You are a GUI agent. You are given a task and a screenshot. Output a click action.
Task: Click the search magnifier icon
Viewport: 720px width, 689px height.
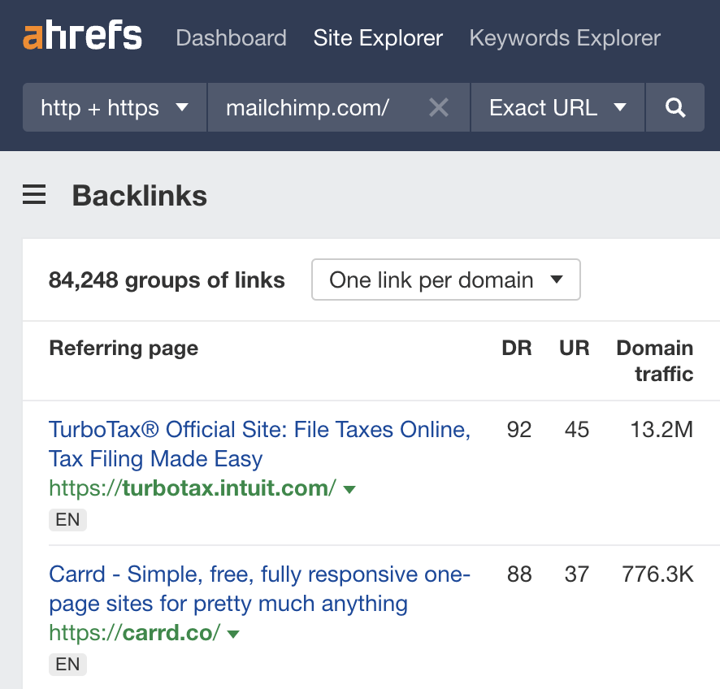coord(674,106)
